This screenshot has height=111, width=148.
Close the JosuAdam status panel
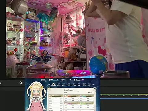click(95, 88)
